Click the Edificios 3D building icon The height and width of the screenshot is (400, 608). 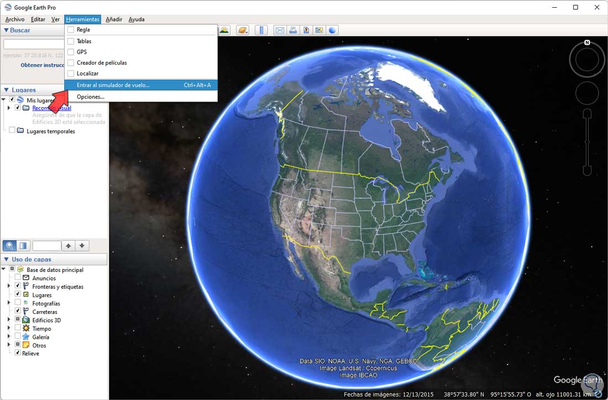tap(26, 320)
